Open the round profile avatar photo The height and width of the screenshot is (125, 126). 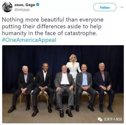click(x=7, y=7)
